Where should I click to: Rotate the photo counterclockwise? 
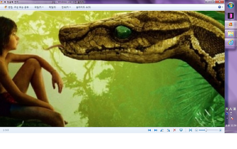(162, 130)
